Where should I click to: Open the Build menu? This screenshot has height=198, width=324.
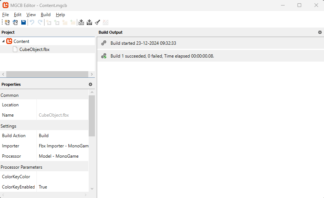pos(46,15)
